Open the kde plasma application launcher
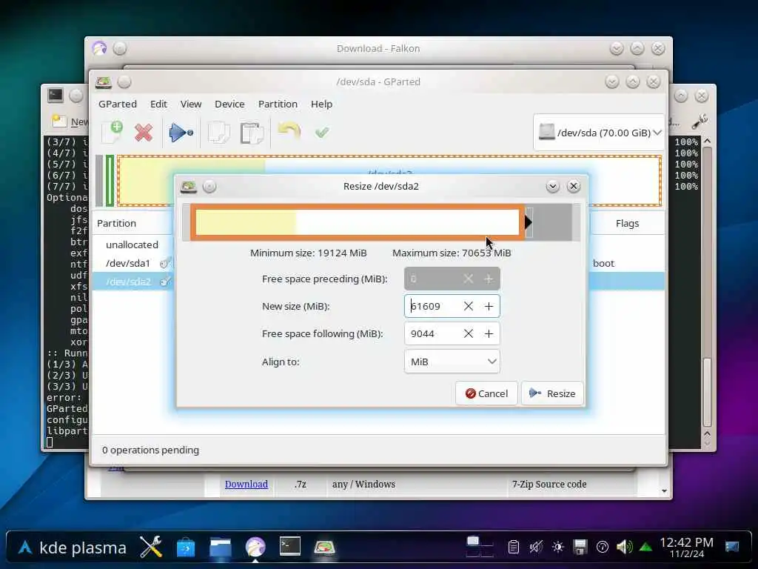The height and width of the screenshot is (569, 758). pyautogui.click(x=73, y=548)
